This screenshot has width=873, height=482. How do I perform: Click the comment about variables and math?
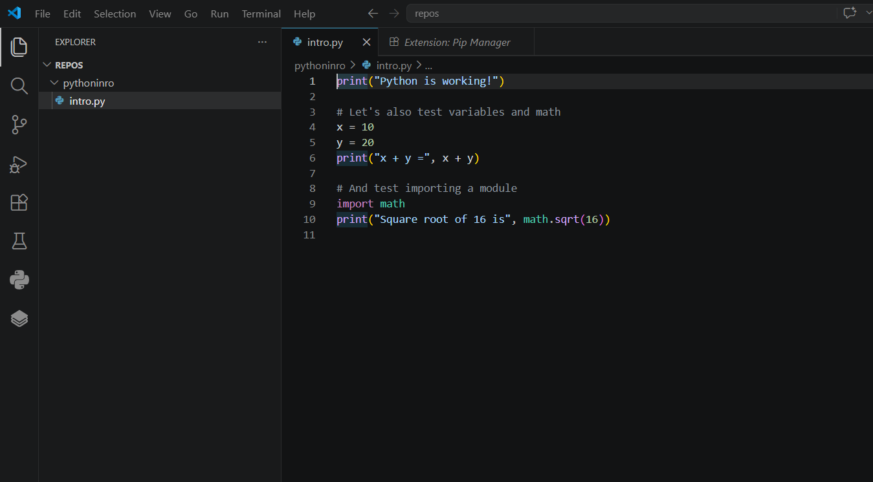[x=448, y=112]
